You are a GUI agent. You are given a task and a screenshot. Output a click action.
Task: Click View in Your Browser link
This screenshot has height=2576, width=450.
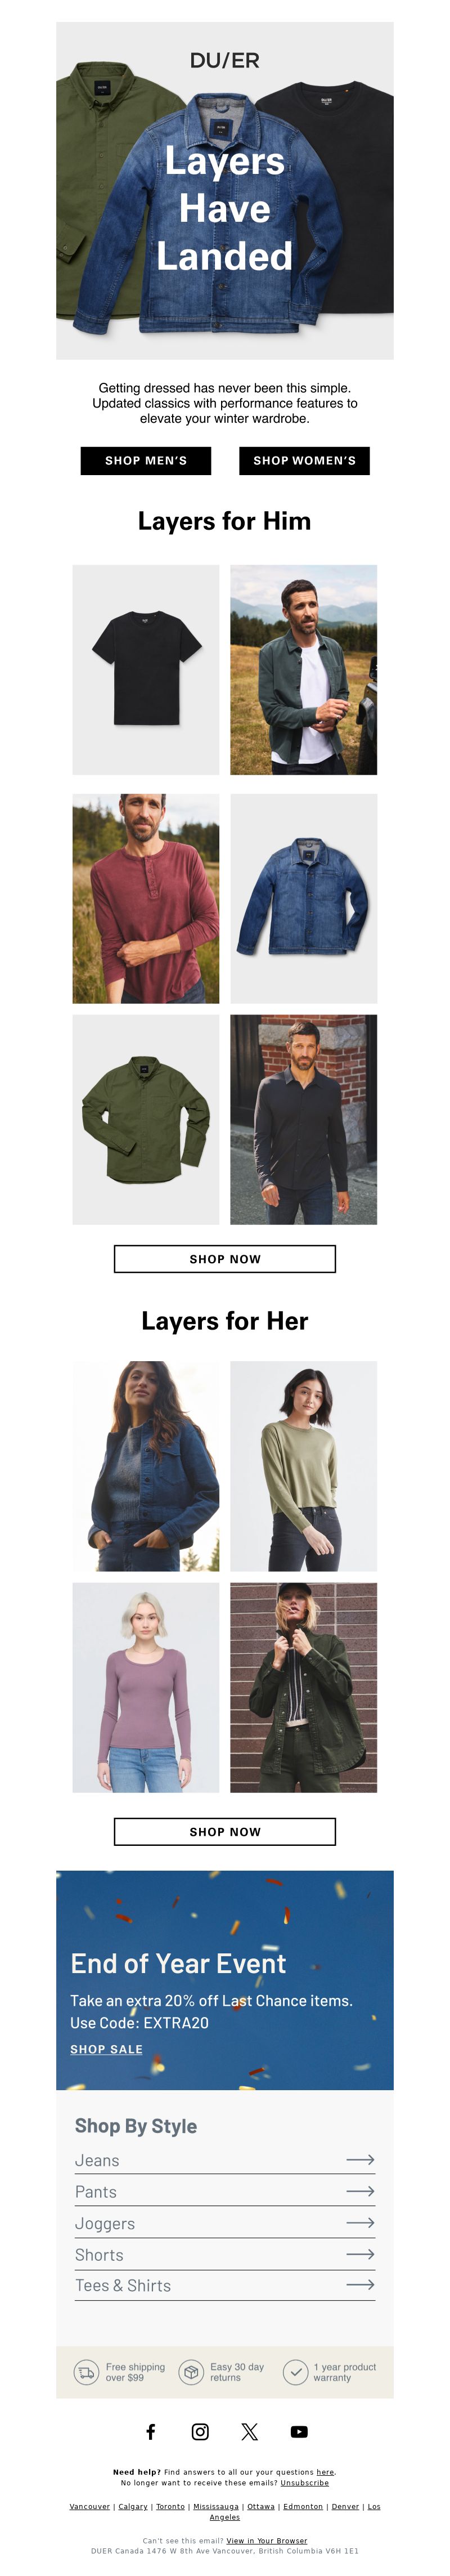(x=267, y=2540)
